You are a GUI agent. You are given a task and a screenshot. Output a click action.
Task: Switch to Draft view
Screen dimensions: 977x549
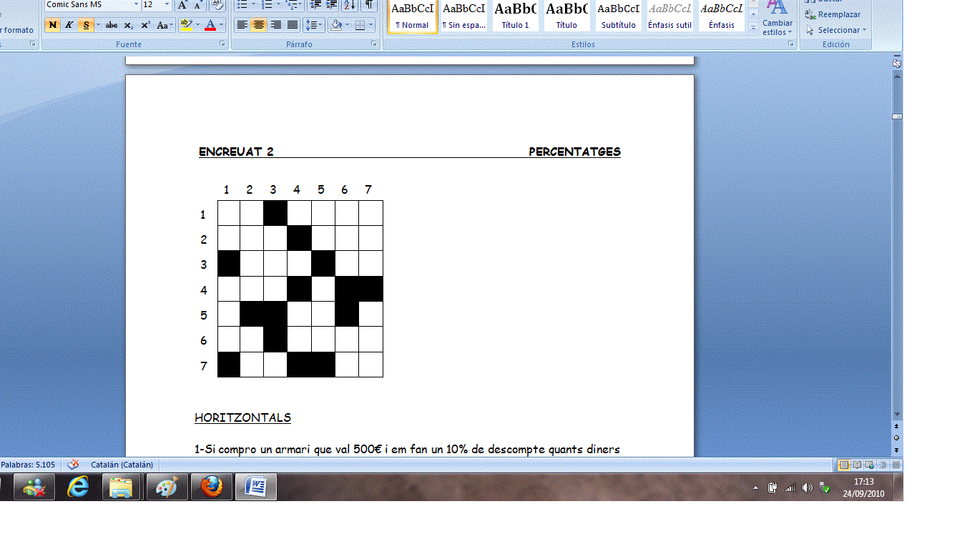pyautogui.click(x=895, y=465)
